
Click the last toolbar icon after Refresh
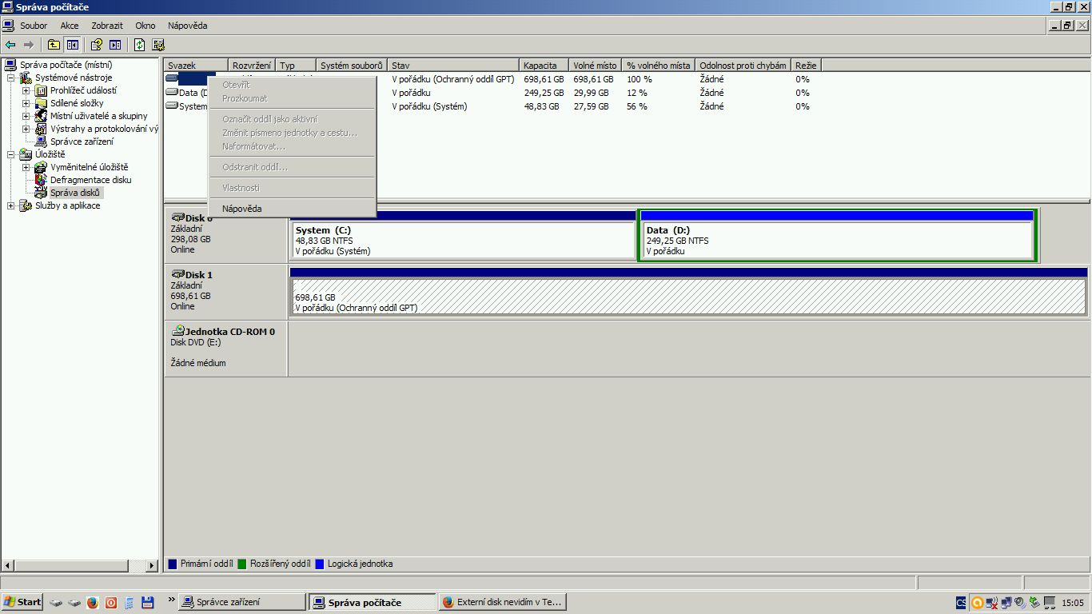[158, 45]
